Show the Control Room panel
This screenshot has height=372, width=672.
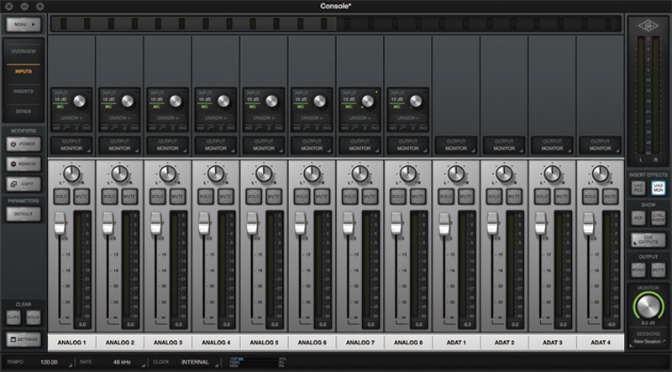tap(659, 218)
